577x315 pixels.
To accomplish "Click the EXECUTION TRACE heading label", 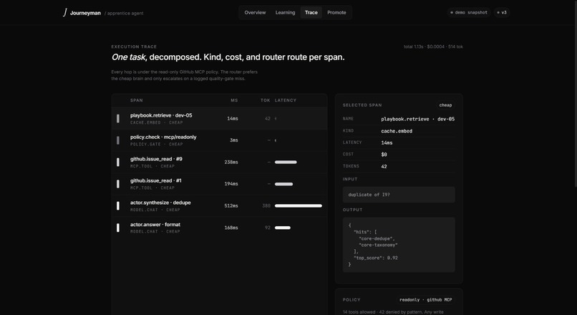I will [x=134, y=47].
